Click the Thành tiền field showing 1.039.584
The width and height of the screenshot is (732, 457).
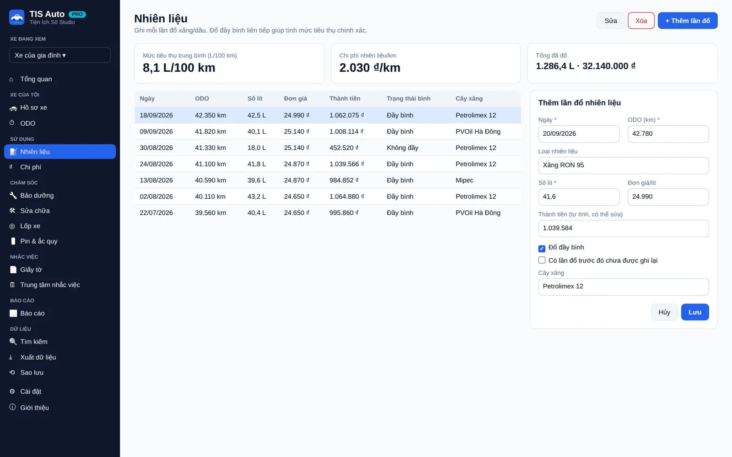point(623,228)
